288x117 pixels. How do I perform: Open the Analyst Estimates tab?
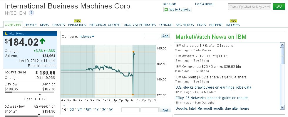point(140,25)
